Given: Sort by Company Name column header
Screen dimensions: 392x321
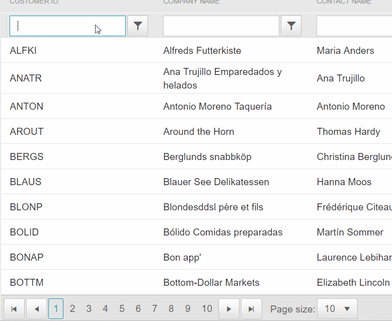Looking at the screenshot, I should pos(192,2).
